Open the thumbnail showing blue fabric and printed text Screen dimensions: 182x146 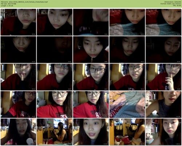(127, 104)
